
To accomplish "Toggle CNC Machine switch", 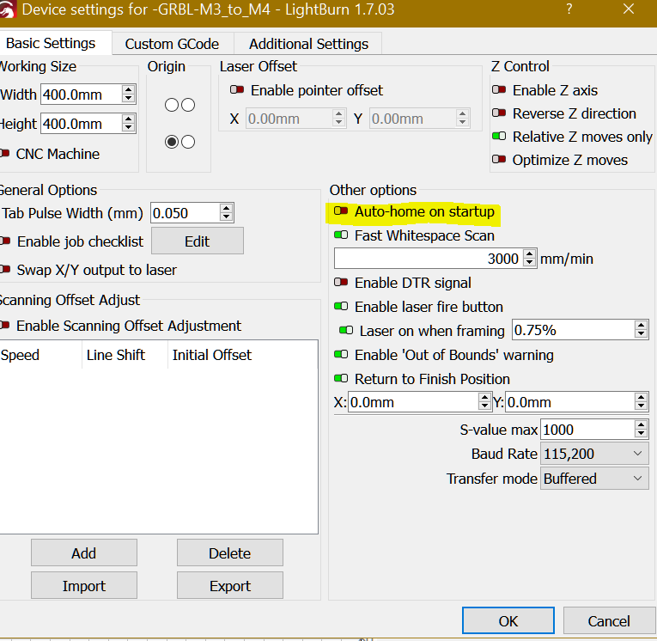I will 4,154.
